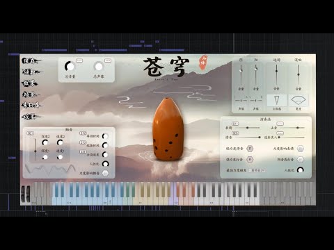Viewport: 334px width, 250px height.
Task: Click the 混响 channel label
Action: click(298, 60)
